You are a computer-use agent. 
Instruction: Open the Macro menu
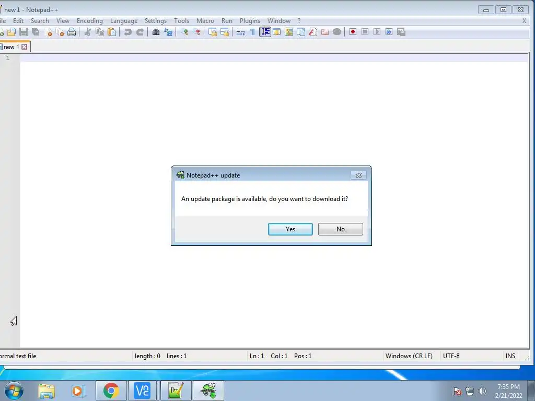[x=205, y=21]
